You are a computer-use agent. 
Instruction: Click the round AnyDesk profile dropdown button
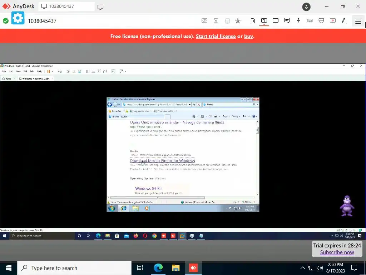click(x=306, y=7)
